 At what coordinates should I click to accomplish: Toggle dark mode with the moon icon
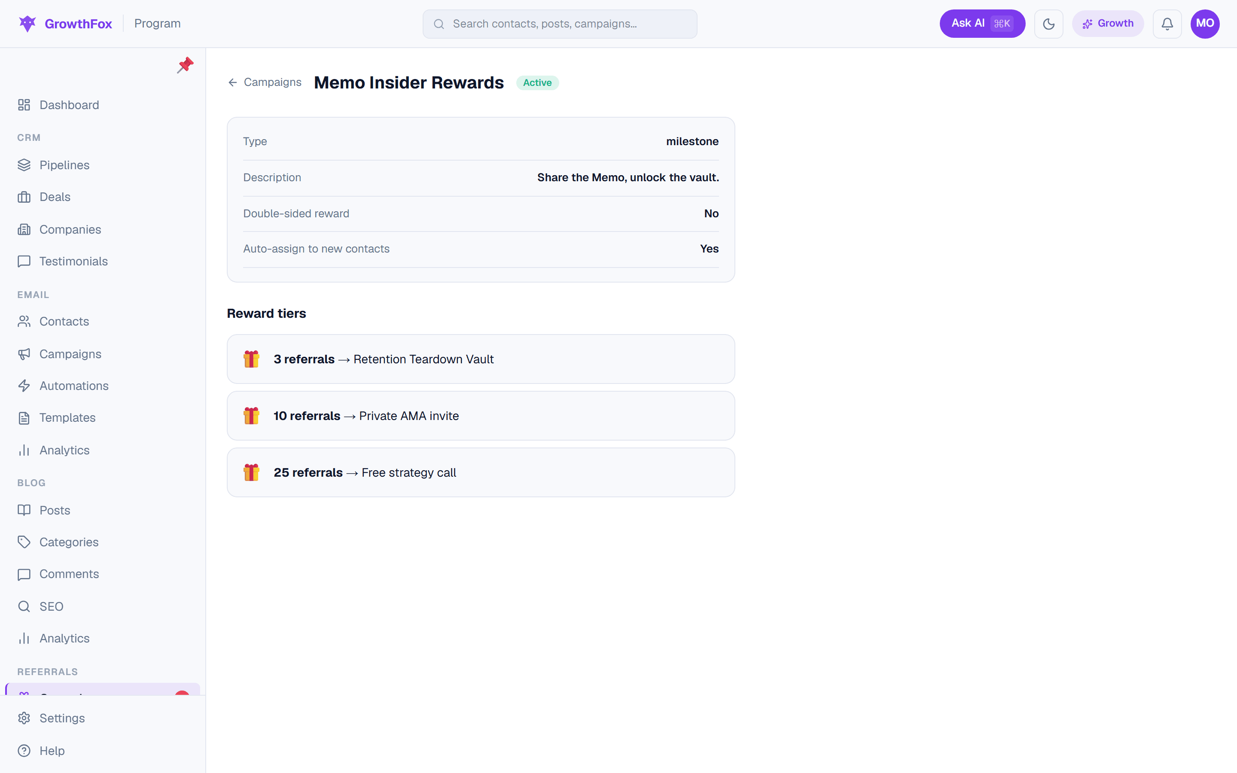coord(1048,24)
